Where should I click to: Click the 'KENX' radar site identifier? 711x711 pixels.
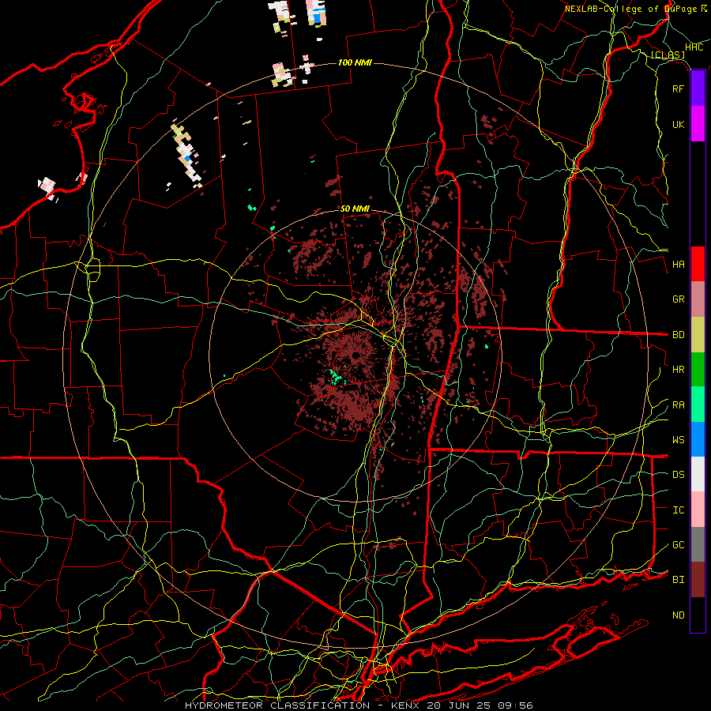[405, 705]
